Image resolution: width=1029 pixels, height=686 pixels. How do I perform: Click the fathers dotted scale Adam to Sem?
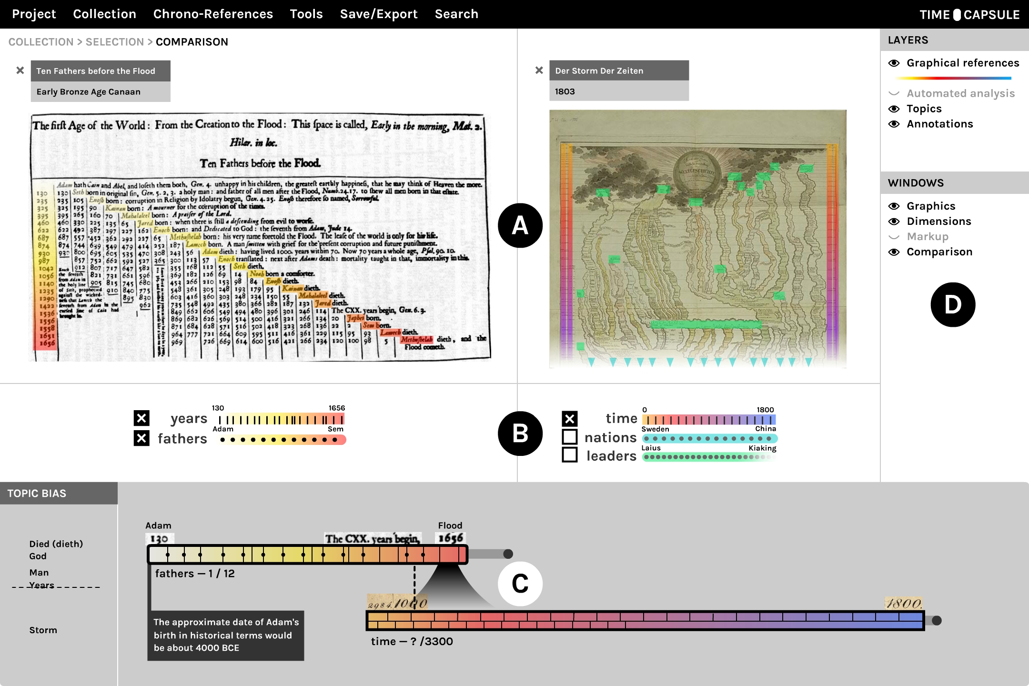(282, 440)
